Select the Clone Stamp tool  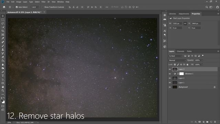click(3, 50)
